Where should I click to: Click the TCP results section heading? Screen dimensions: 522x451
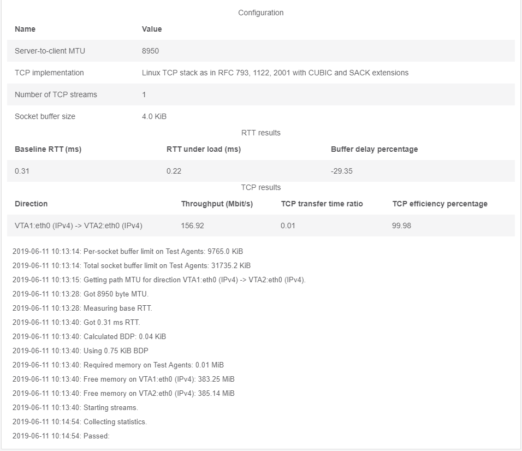[x=260, y=187]
